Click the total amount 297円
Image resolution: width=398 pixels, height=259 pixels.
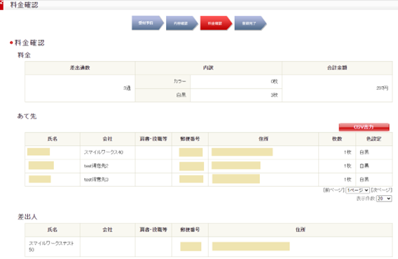click(x=383, y=88)
